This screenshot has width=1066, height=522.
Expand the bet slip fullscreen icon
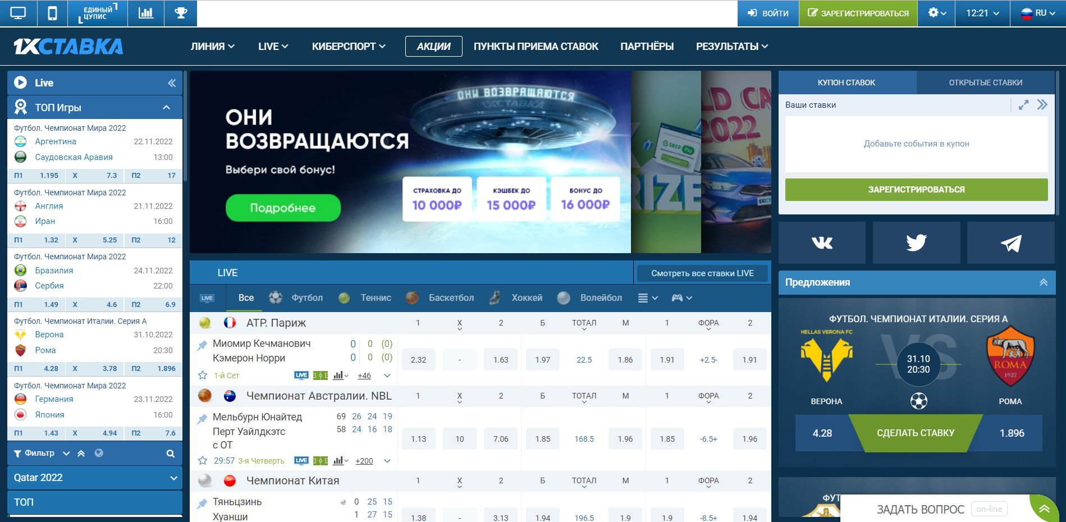point(1024,105)
